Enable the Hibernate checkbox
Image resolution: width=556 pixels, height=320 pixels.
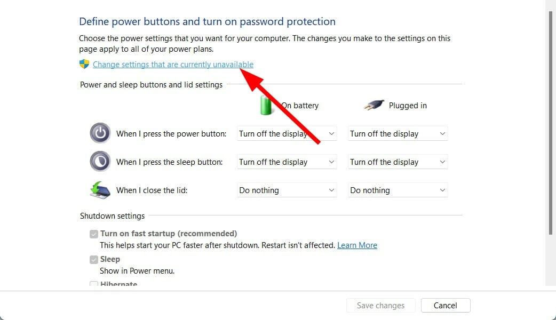(94, 284)
